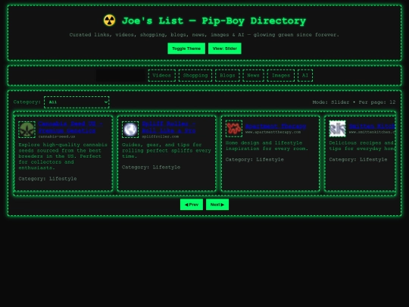The width and height of the screenshot is (409, 307).
Task: Open the Spliff Roller link
Action: tap(168, 127)
